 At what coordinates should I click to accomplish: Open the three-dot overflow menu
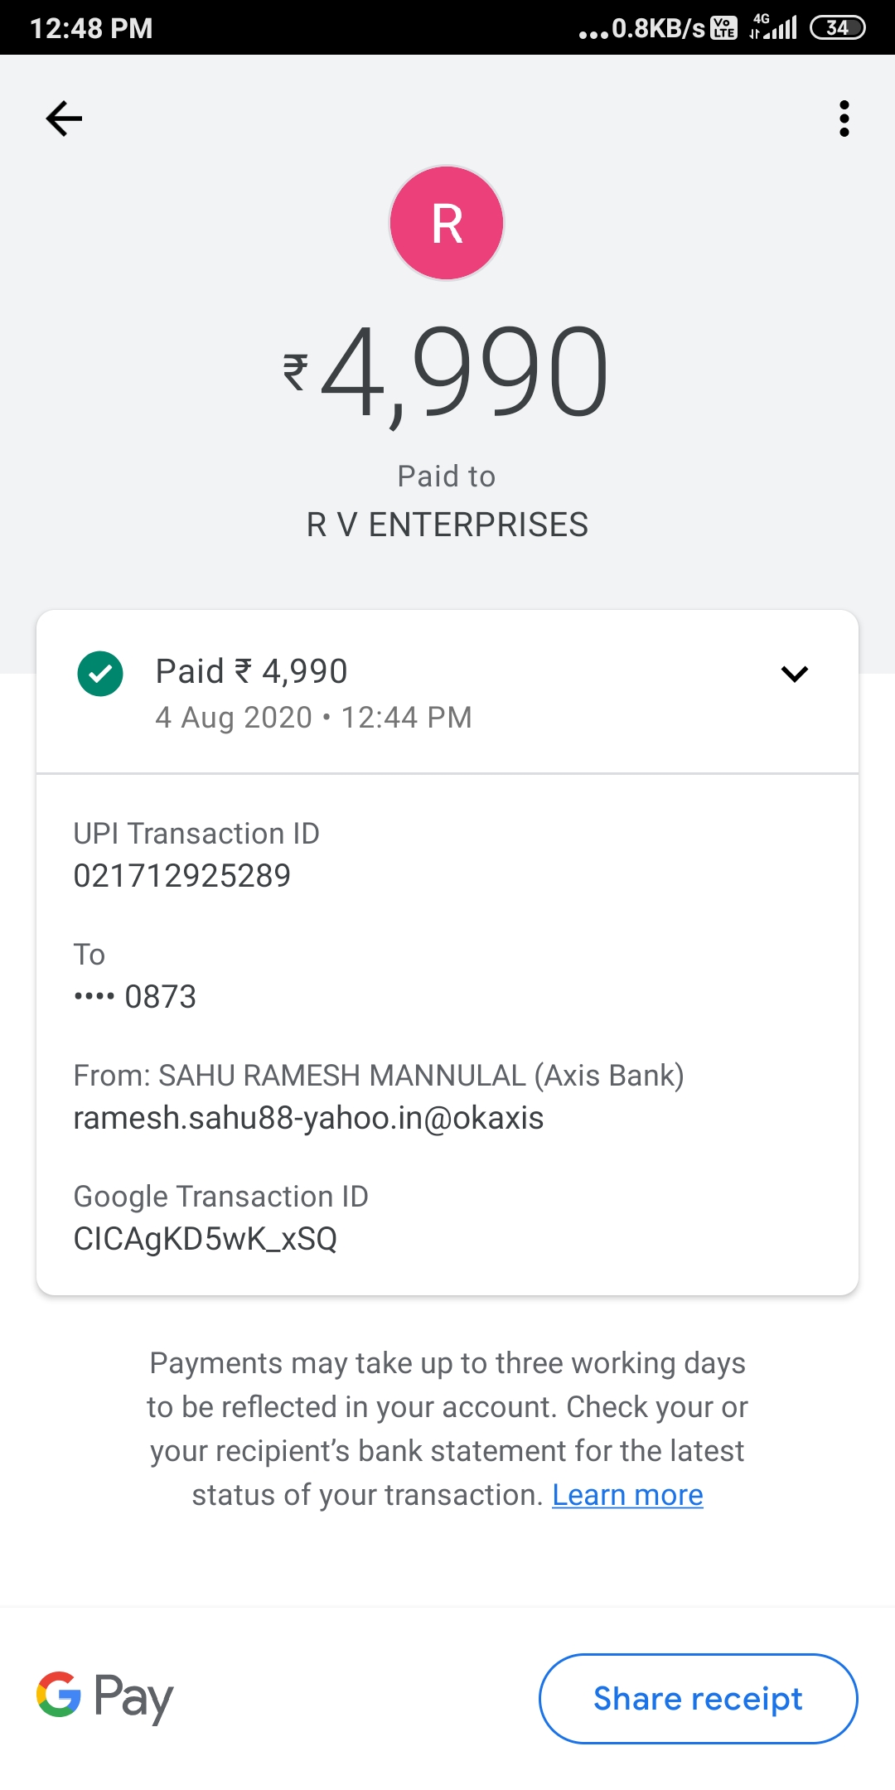[844, 119]
